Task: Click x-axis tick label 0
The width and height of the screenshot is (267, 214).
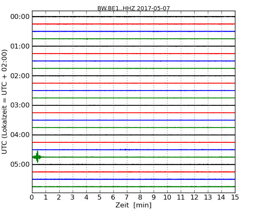Action: click(32, 198)
